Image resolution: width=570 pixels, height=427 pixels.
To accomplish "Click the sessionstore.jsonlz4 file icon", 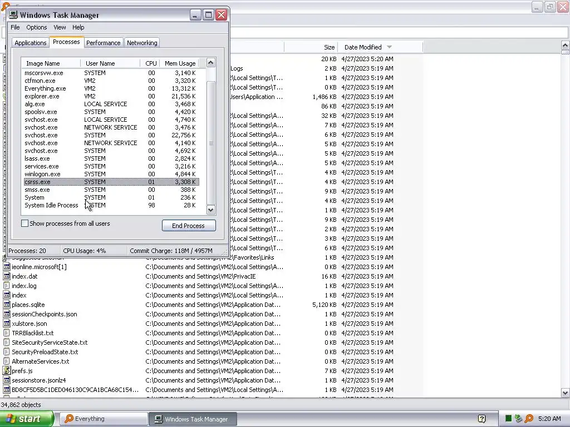I will pyautogui.click(x=7, y=380).
